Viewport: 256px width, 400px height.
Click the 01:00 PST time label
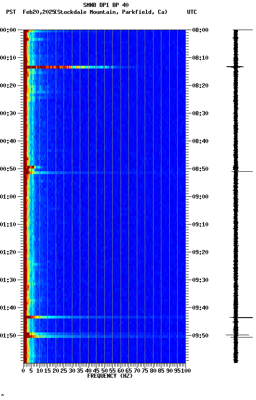click(x=8, y=197)
